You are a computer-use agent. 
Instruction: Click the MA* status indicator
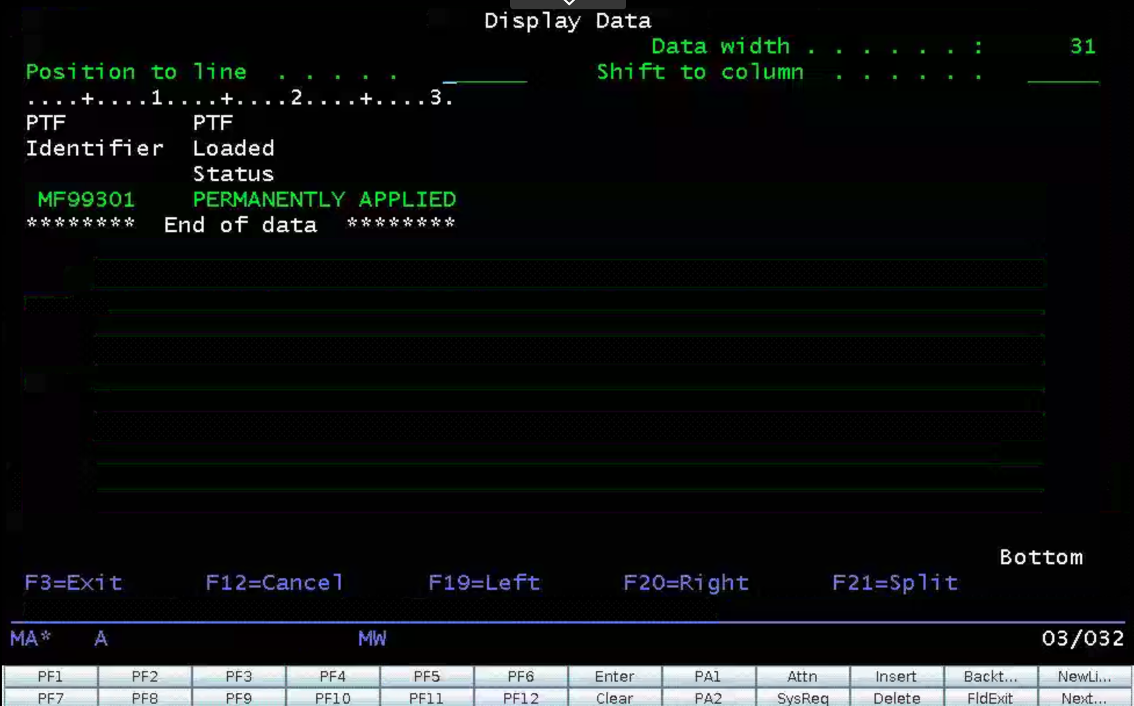(31, 639)
